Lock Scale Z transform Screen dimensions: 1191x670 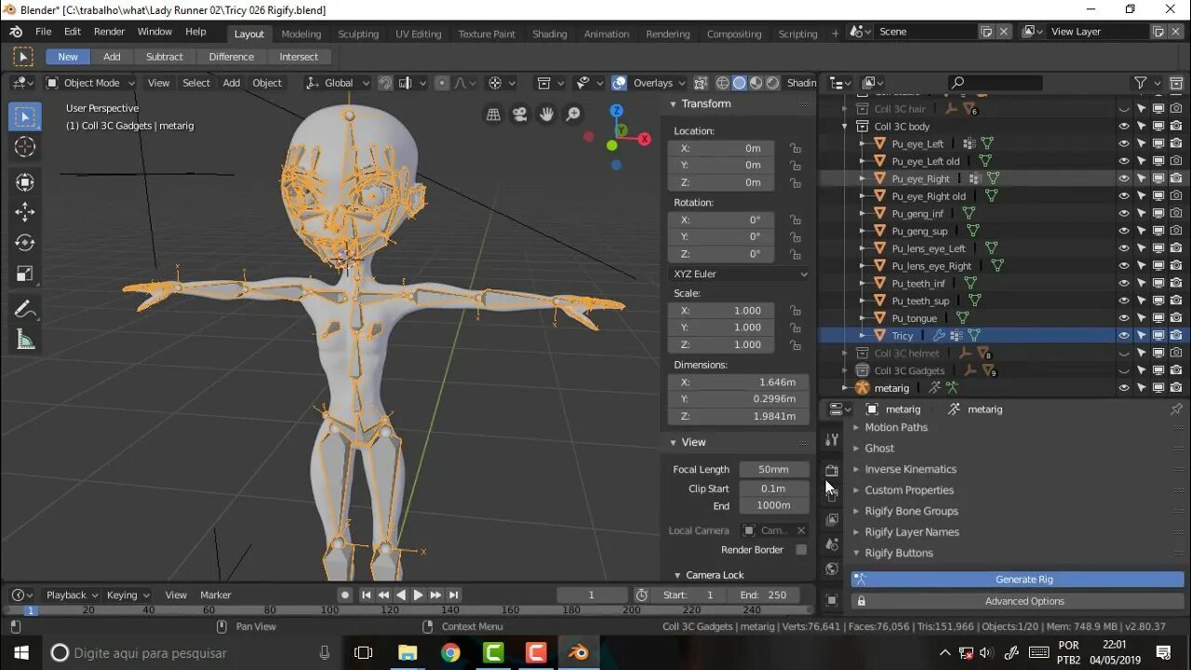[795, 344]
